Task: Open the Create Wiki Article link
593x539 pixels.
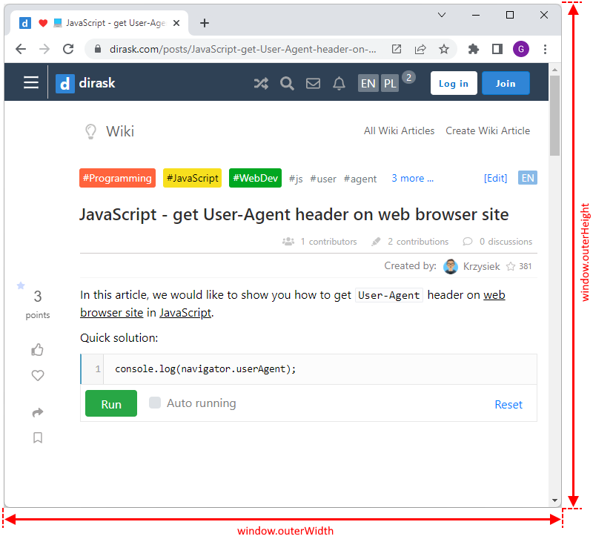Action: pyautogui.click(x=488, y=130)
